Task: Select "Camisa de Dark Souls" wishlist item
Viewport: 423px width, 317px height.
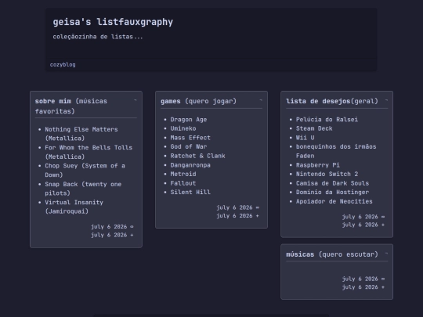Action: (x=332, y=183)
